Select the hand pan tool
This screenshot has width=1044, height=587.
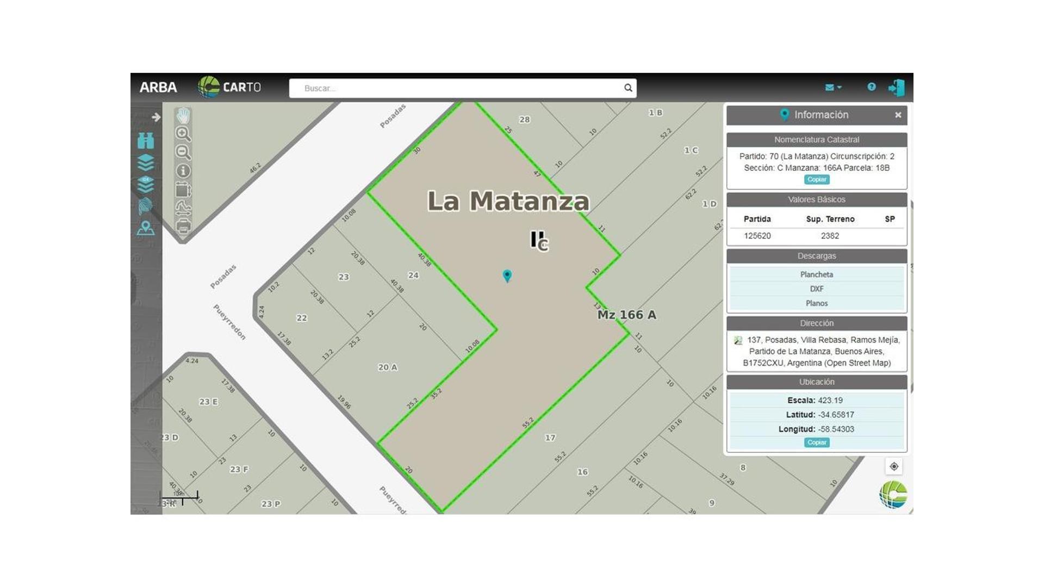(x=183, y=115)
